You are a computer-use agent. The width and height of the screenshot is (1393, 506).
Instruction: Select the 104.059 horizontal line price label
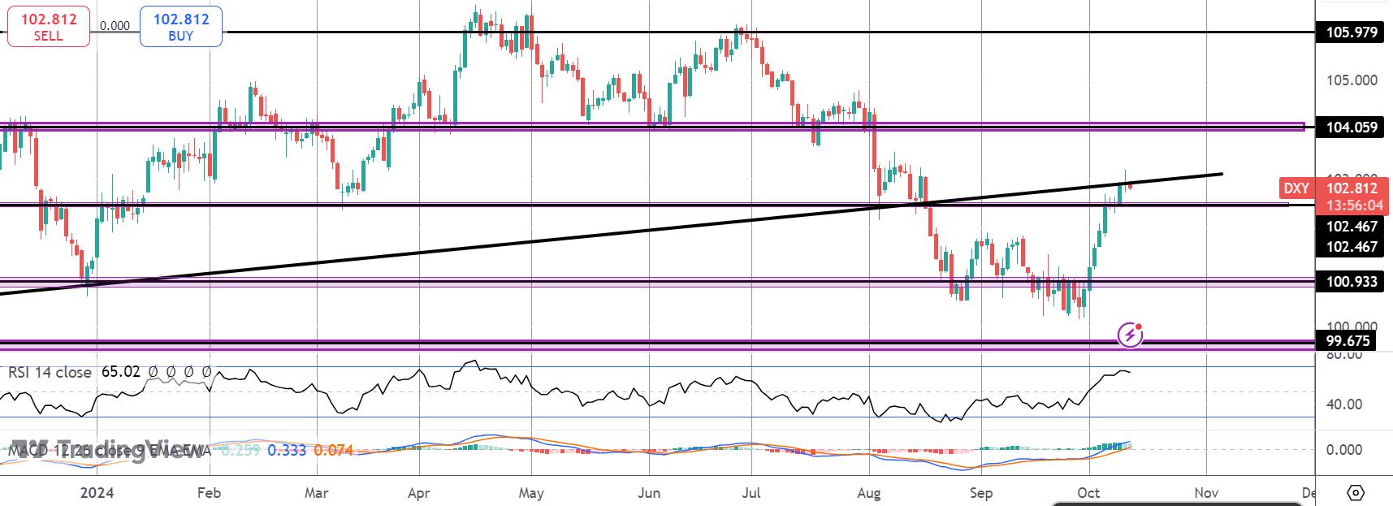(1351, 127)
